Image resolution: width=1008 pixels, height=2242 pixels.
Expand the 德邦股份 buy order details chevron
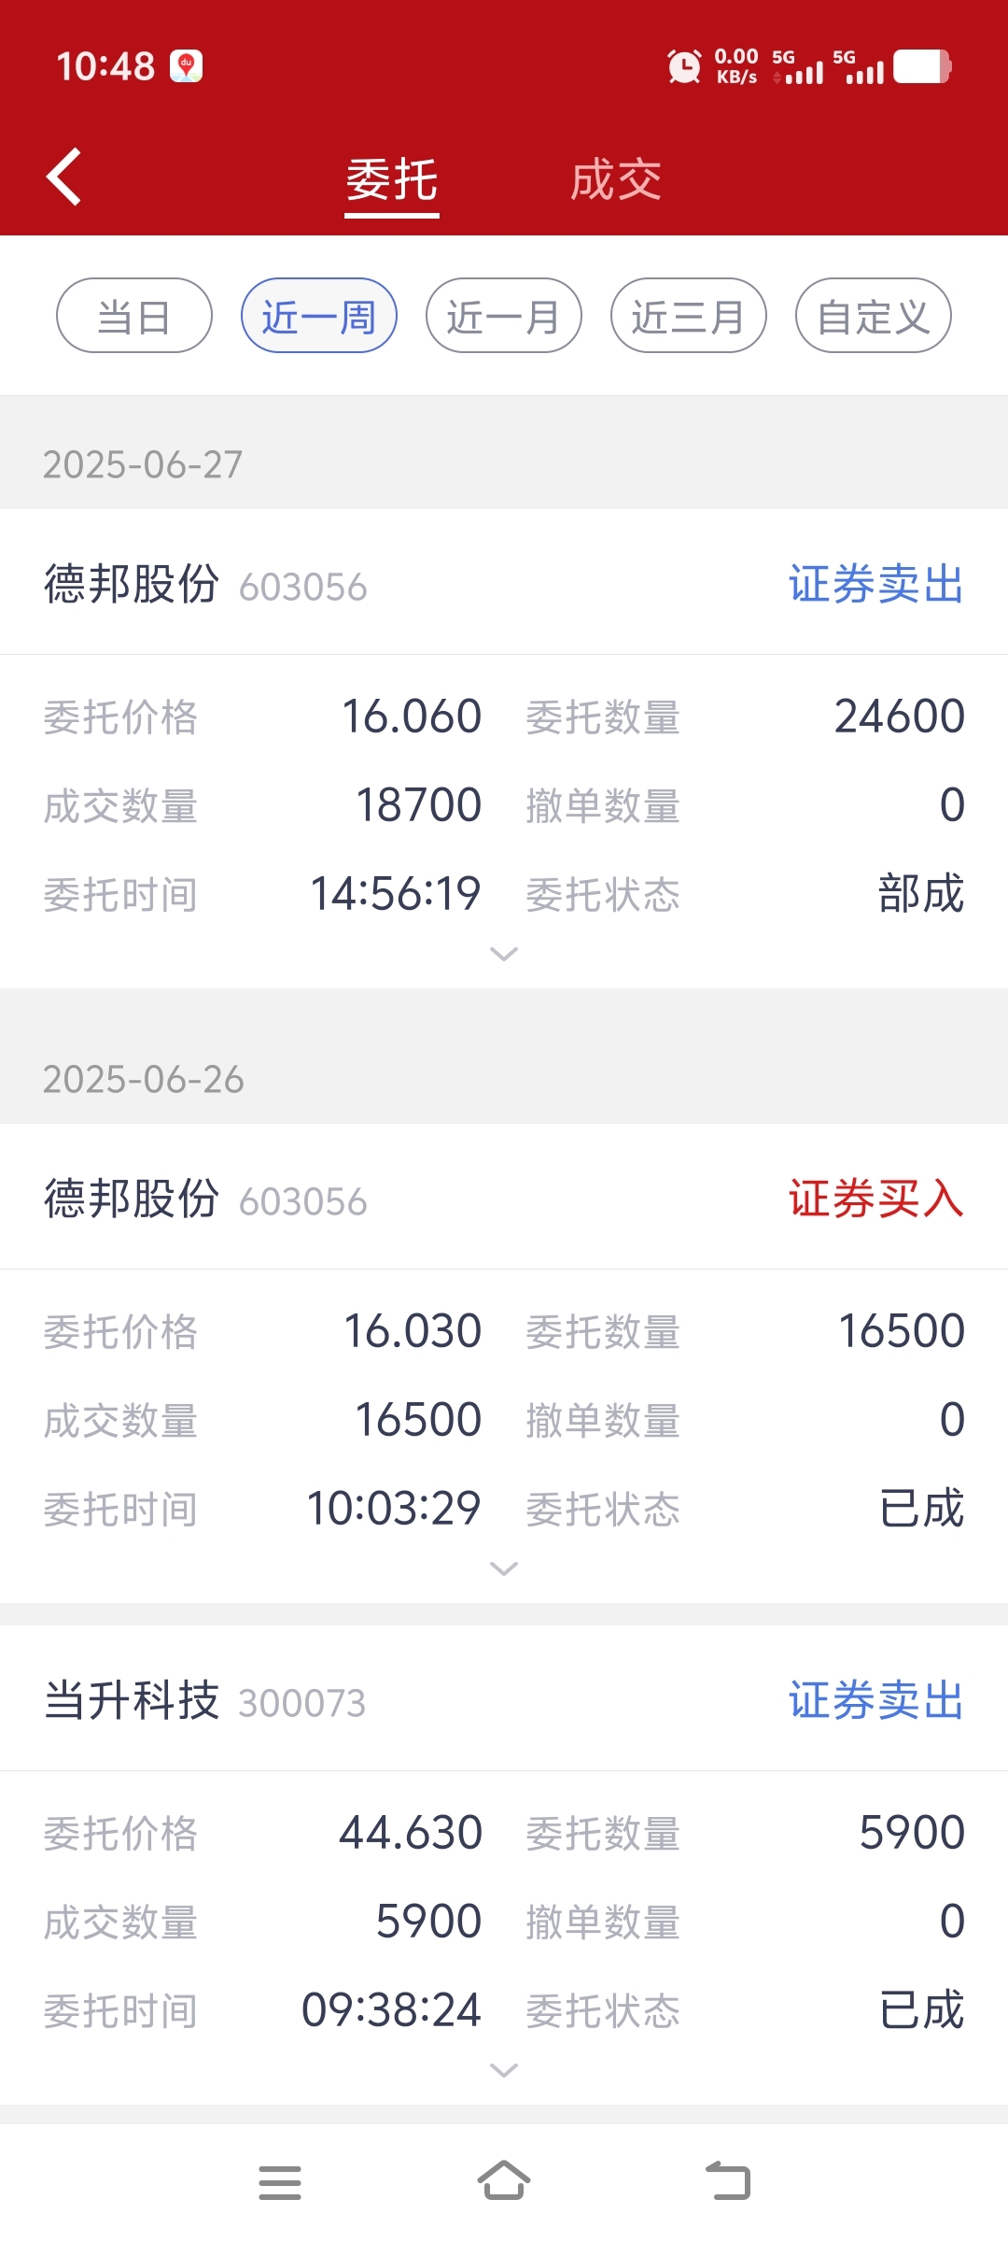(504, 1568)
